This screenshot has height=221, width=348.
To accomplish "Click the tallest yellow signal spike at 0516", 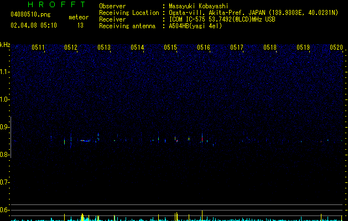I will 202,215.
